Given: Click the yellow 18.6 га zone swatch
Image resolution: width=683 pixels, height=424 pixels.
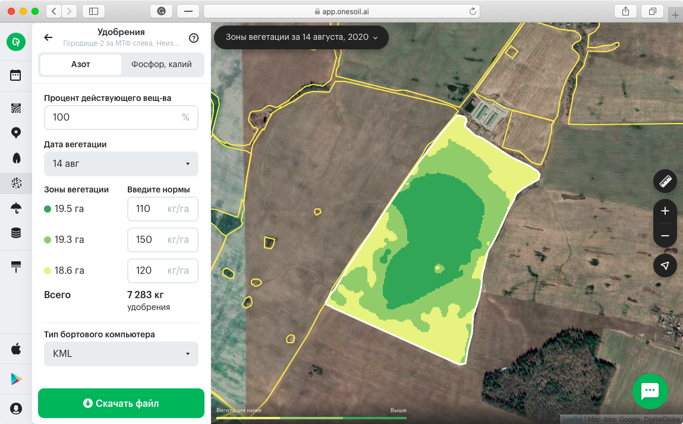Looking at the screenshot, I should click(x=48, y=271).
